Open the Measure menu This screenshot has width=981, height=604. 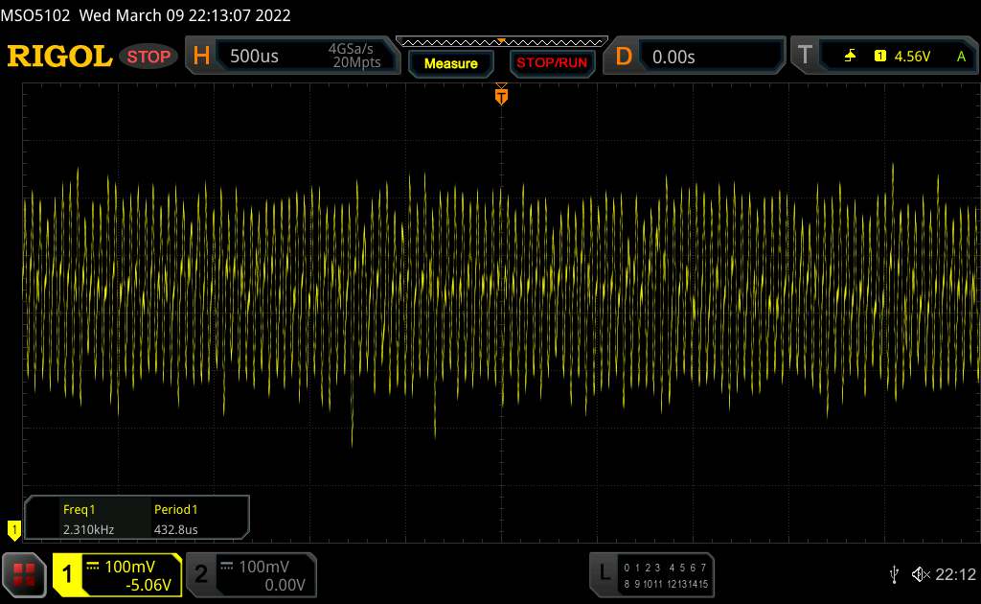pyautogui.click(x=450, y=63)
